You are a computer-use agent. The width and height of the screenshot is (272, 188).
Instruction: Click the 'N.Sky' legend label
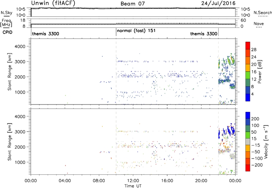[x=6, y=13]
